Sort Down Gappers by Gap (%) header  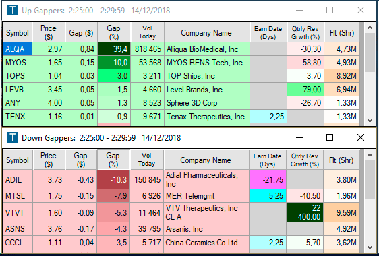click(113, 160)
